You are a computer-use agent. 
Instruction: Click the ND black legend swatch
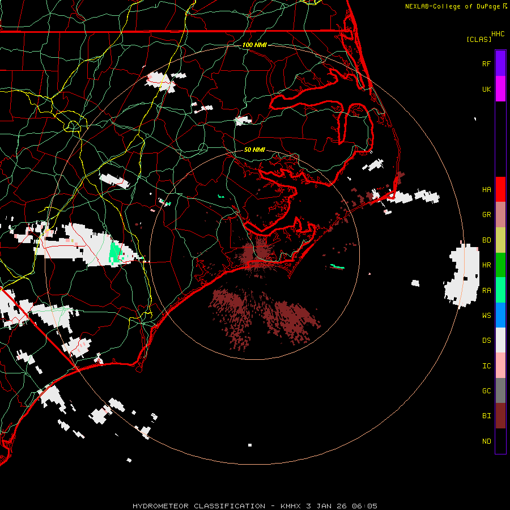click(500, 441)
